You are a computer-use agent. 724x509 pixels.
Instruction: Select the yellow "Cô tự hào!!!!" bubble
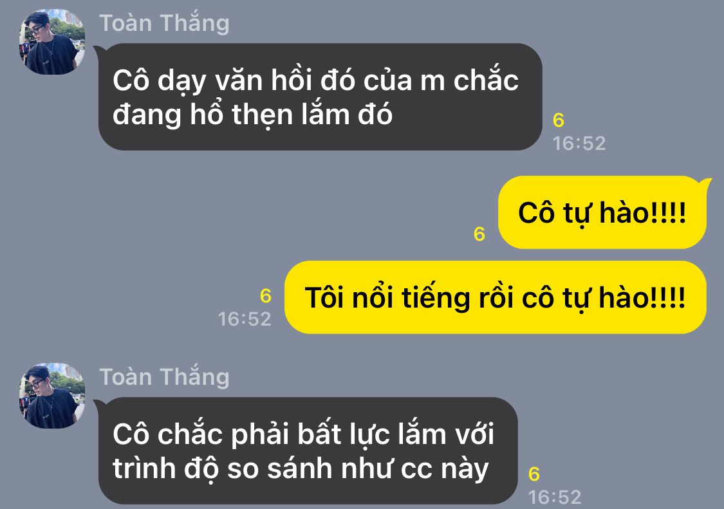click(x=602, y=212)
